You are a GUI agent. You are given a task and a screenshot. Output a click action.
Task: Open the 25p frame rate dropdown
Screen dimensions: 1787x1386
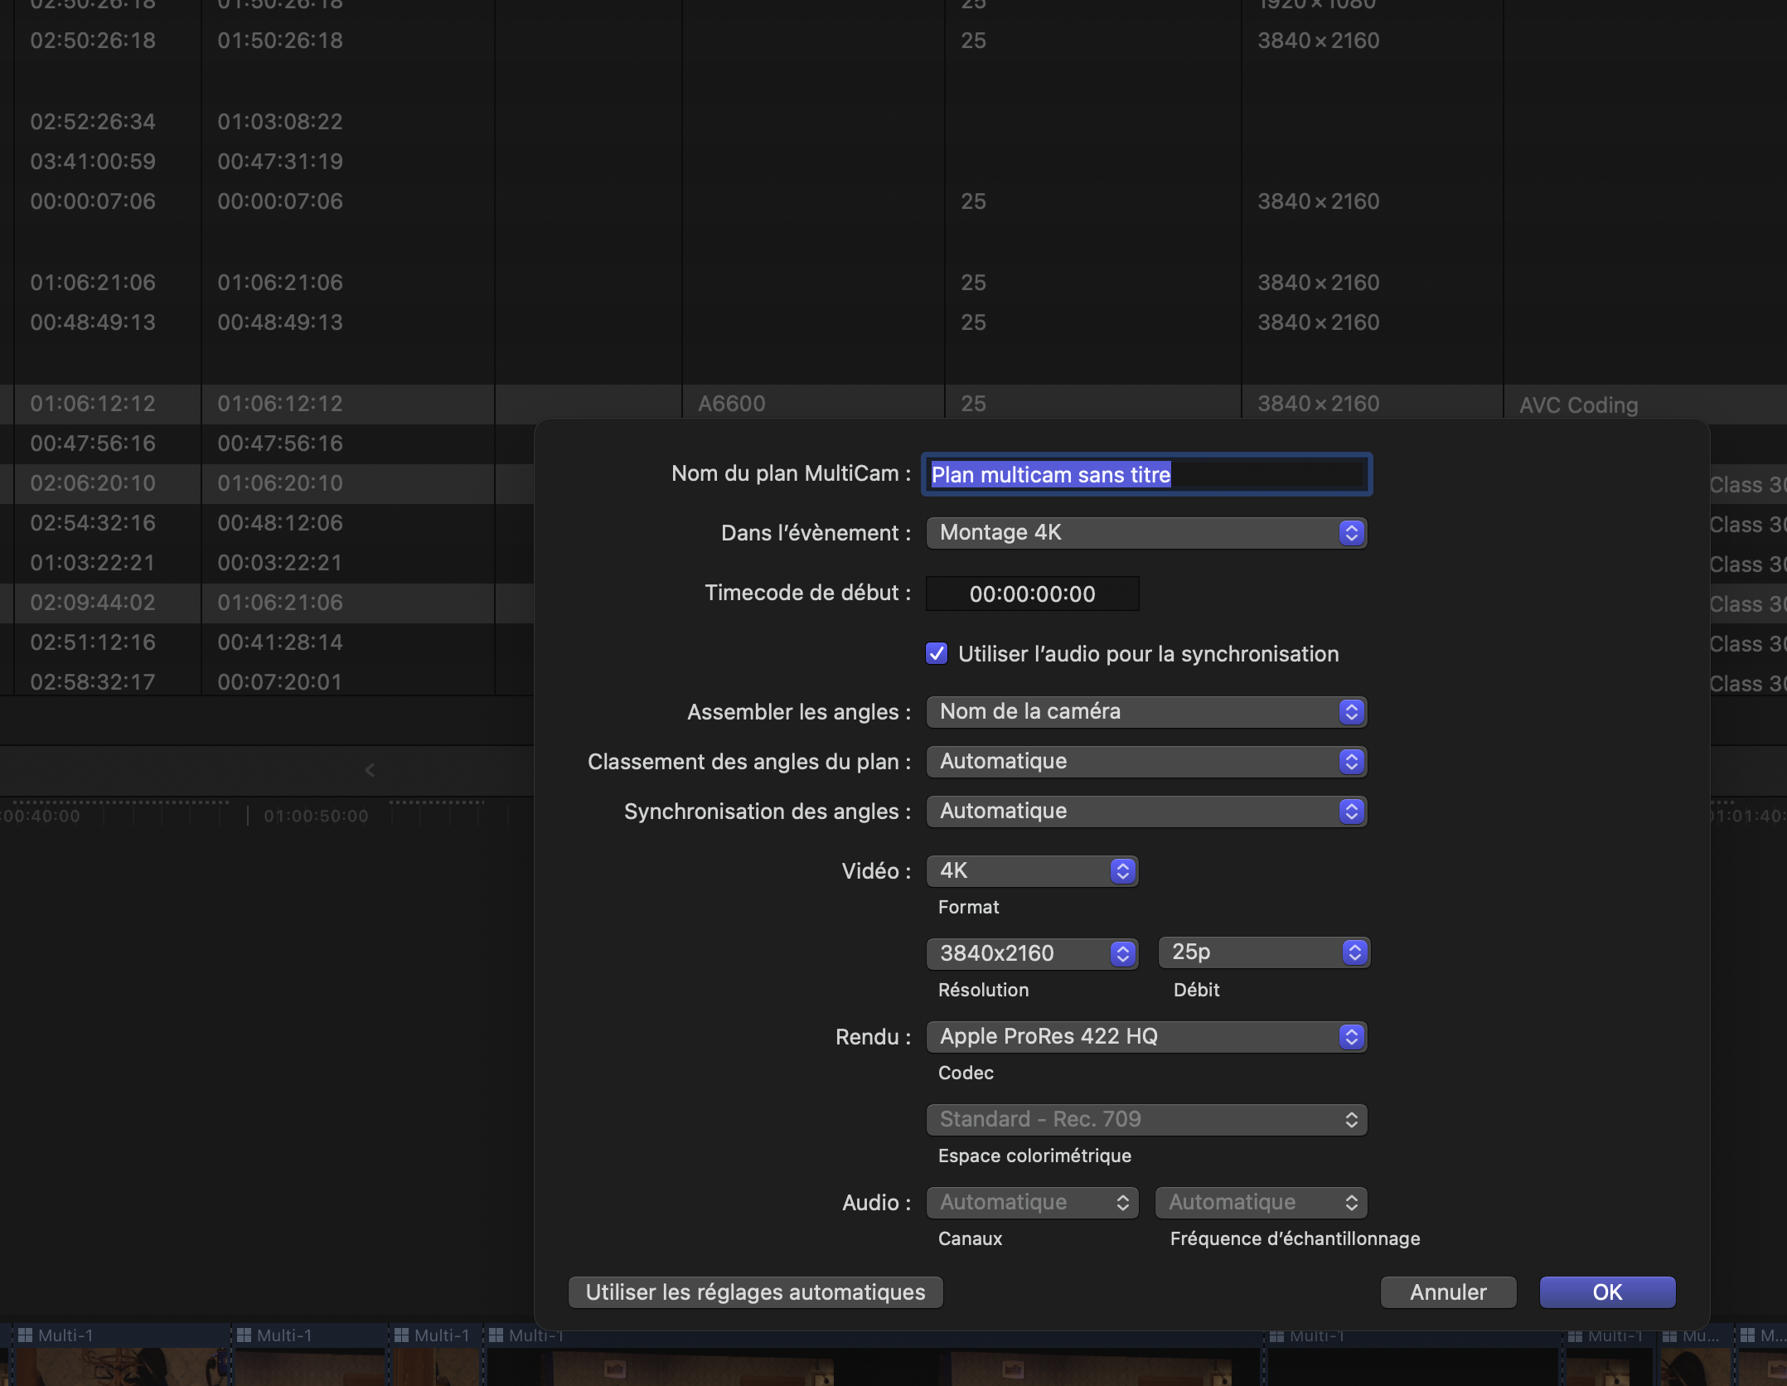1264,952
